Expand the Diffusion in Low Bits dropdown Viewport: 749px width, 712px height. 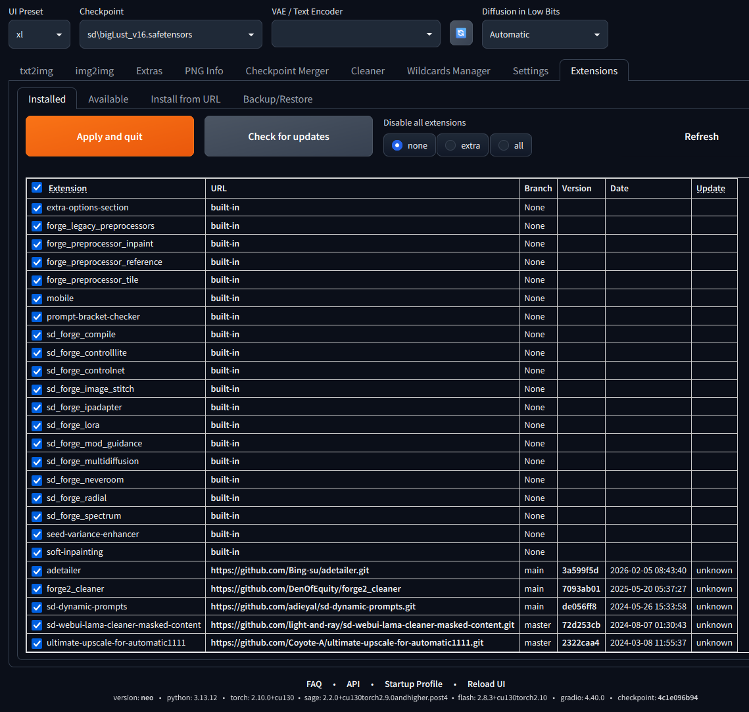[544, 34]
